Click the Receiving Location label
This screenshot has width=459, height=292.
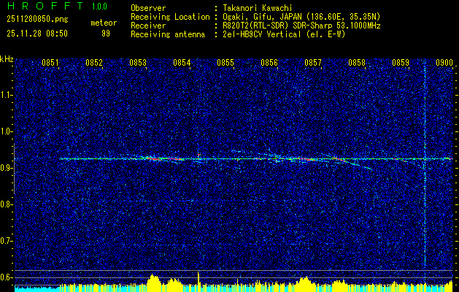[170, 17]
